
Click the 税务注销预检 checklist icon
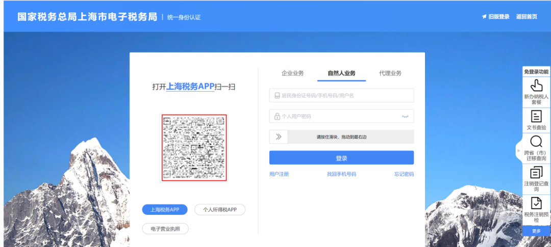(x=536, y=203)
